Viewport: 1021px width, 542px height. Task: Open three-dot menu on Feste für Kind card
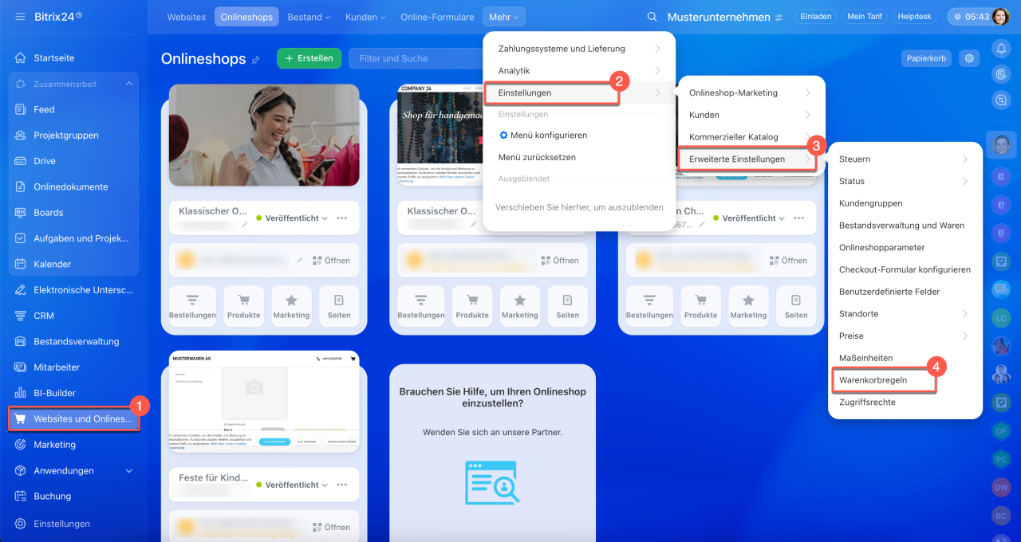342,485
